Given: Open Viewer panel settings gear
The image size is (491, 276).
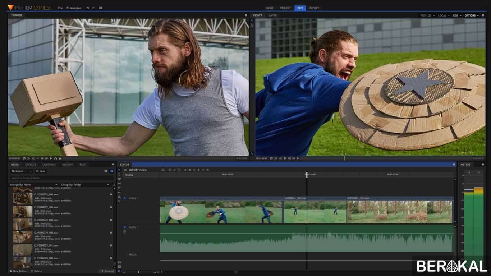Looking at the screenshot, I should coord(483,15).
